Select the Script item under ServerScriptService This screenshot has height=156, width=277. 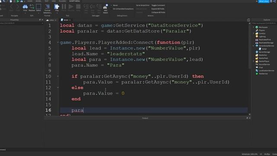263,49
